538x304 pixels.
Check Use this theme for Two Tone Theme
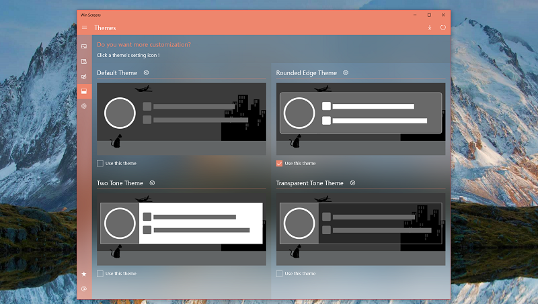[x=100, y=274]
